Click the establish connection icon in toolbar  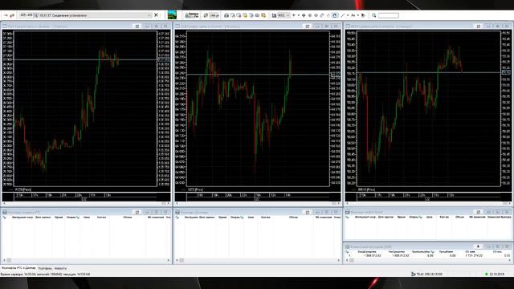tap(6, 15)
